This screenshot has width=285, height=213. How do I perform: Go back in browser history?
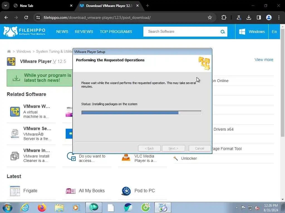(6, 17)
